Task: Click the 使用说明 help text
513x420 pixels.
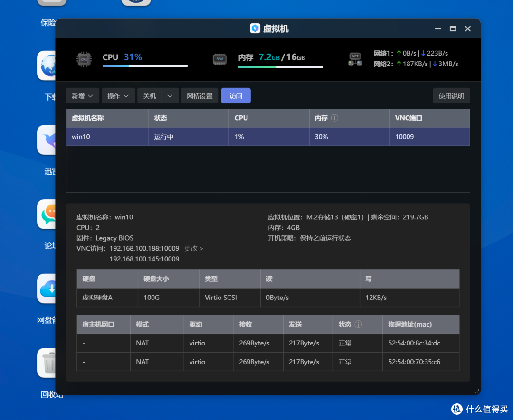Action: pyautogui.click(x=451, y=95)
